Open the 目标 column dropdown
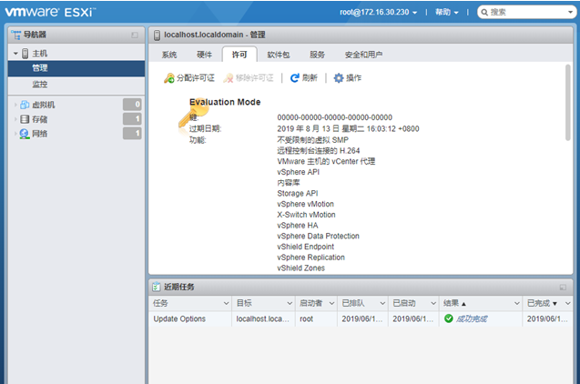 [x=290, y=303]
